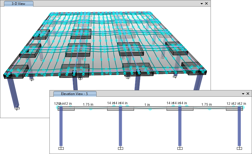The image size is (252, 154).
Task: Select third column base support in elevation
Action: [x=180, y=148]
